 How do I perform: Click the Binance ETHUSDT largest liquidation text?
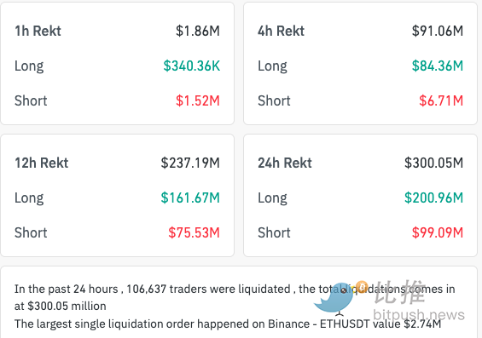(228, 324)
